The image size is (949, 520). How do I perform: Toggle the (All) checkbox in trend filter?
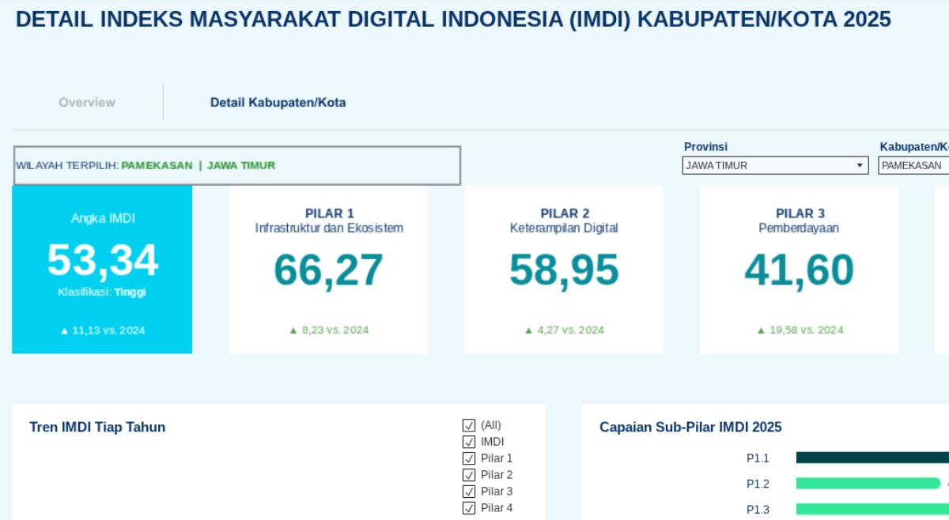coord(469,425)
